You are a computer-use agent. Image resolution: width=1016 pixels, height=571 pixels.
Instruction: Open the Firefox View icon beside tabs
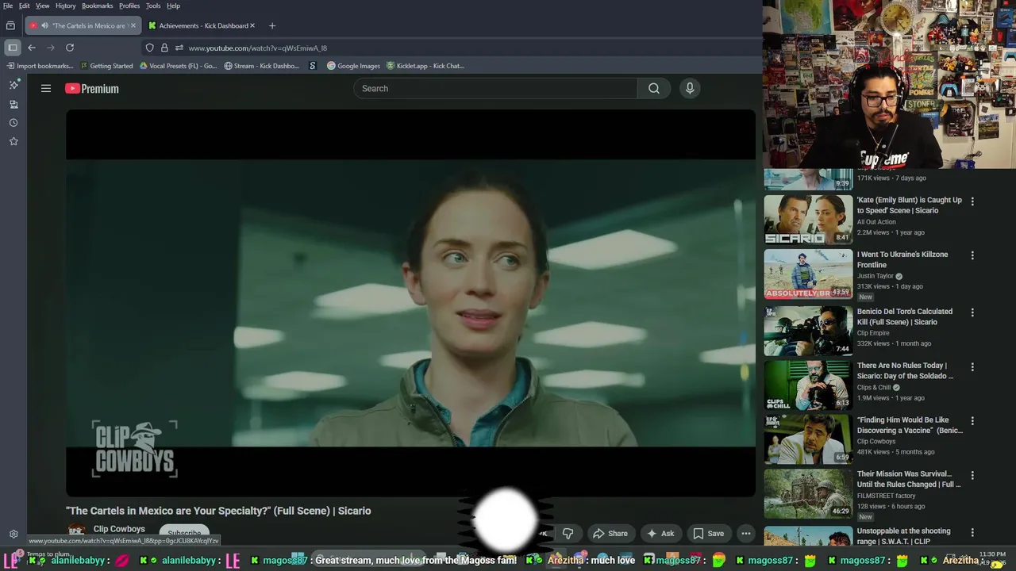pos(10,25)
